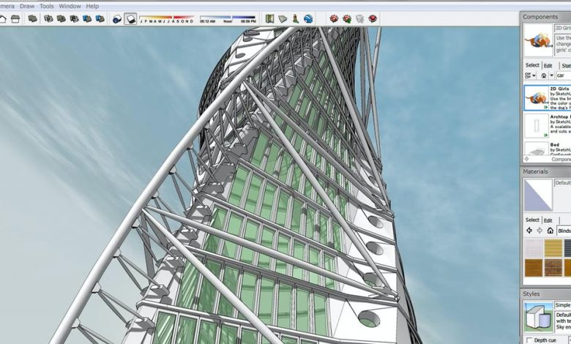The width and height of the screenshot is (571, 344).
Task: Switch to Edit tab in Materials panel
Action: click(548, 220)
